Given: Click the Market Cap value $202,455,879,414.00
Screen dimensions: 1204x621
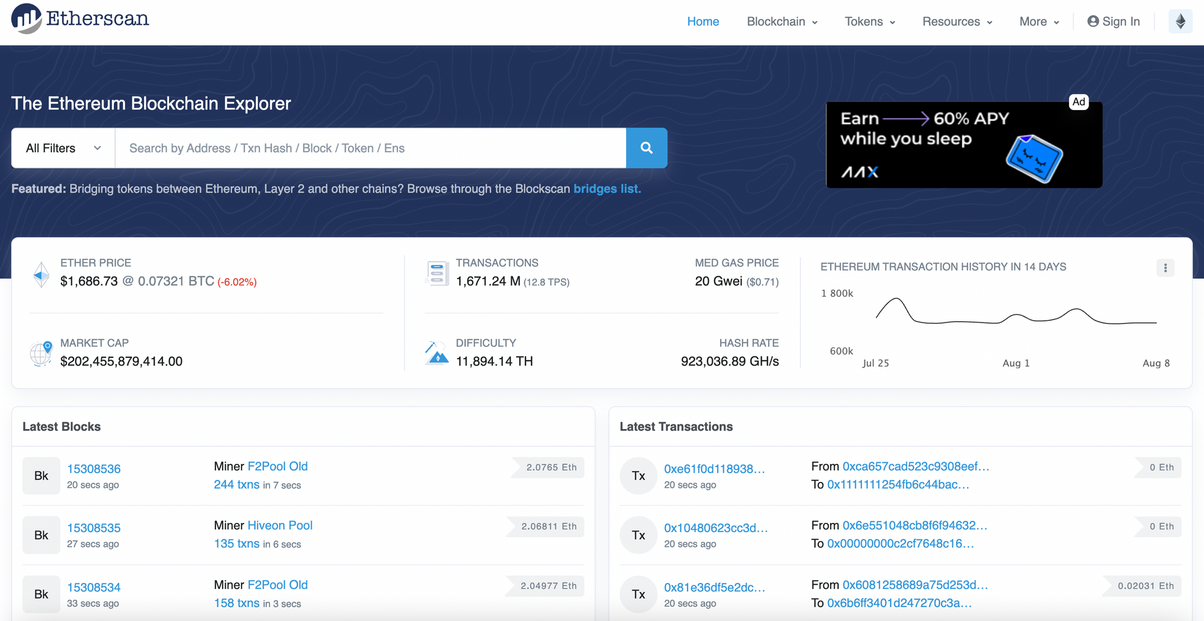Looking at the screenshot, I should tap(122, 361).
